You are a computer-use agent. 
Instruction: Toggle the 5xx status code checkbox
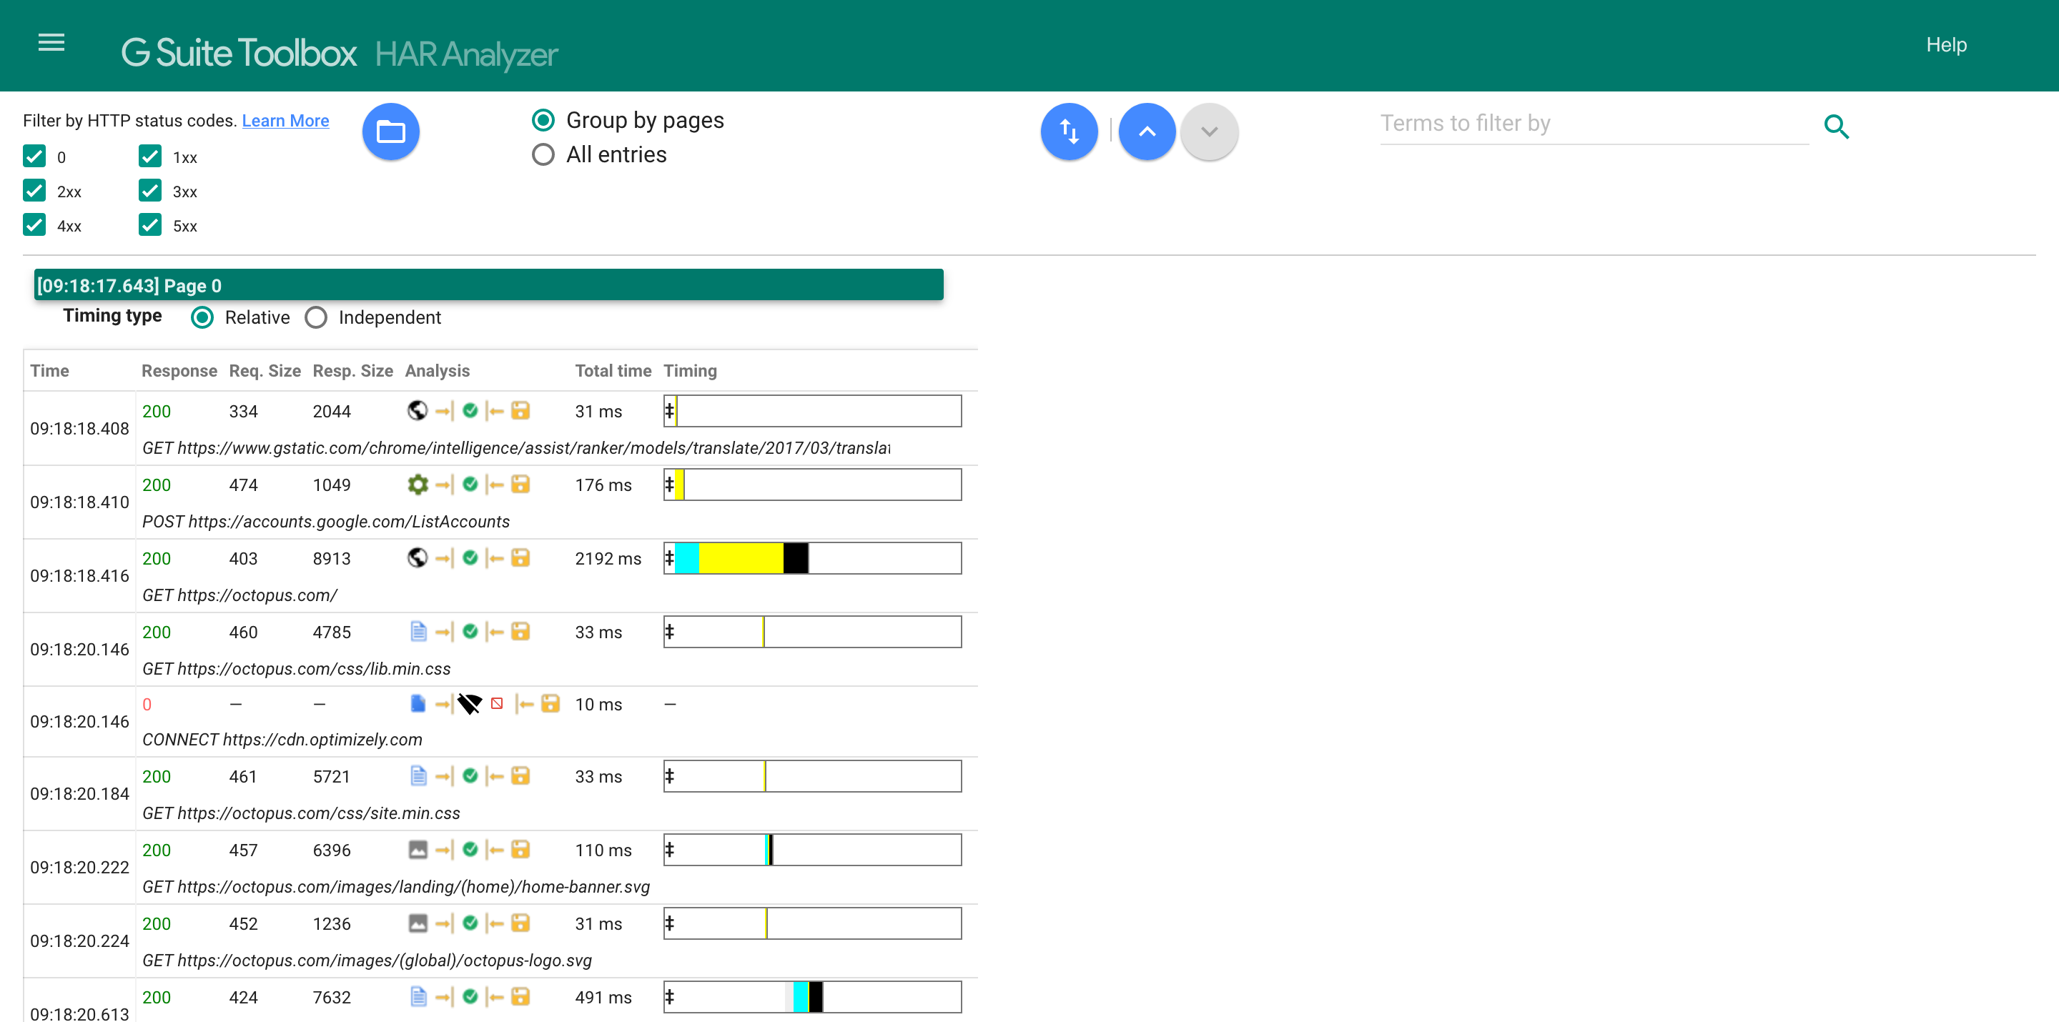point(150,225)
